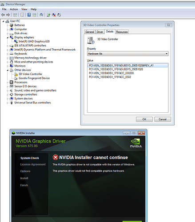Select hardware ID ending with REV_A1
This screenshot has height=222, width=195.
point(128,65)
